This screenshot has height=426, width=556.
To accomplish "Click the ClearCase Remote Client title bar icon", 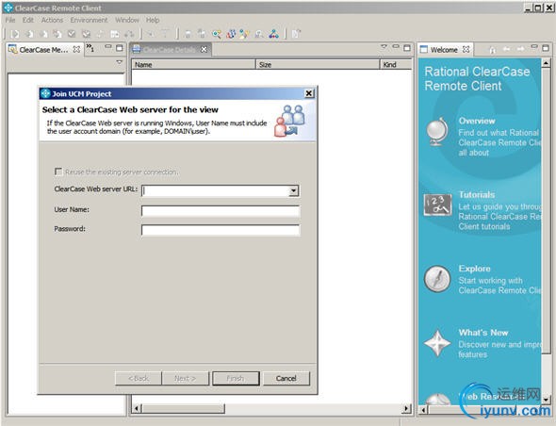I will pyautogui.click(x=8, y=8).
